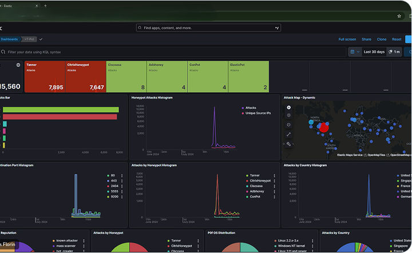Screen dimensions: 412x253
Task: Focus the Find apps, content search field
Action: tap(208, 28)
